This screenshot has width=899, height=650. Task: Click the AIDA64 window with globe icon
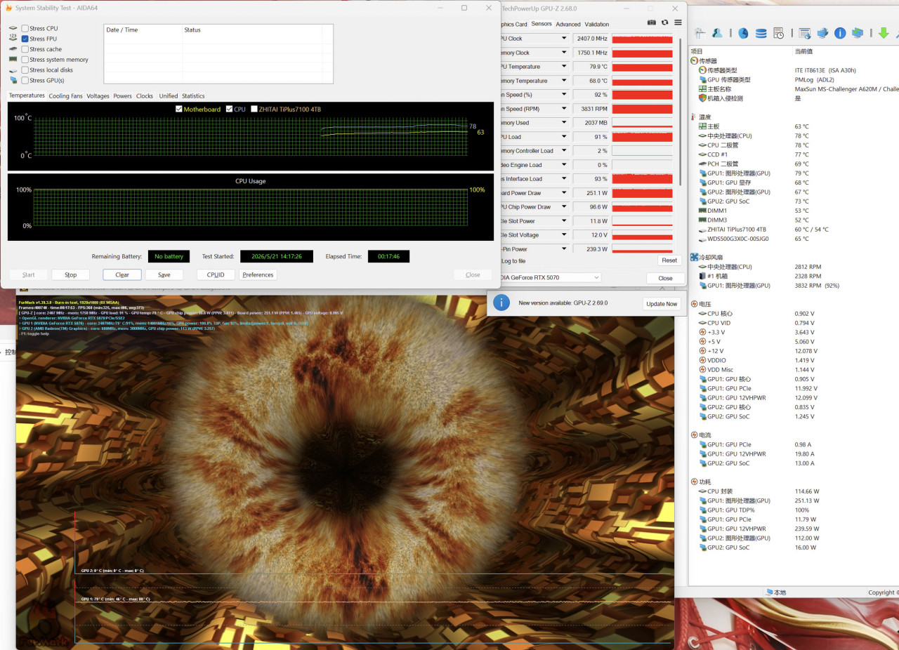pyautogui.click(x=805, y=33)
